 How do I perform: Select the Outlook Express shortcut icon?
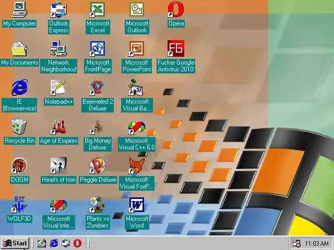coord(58,10)
